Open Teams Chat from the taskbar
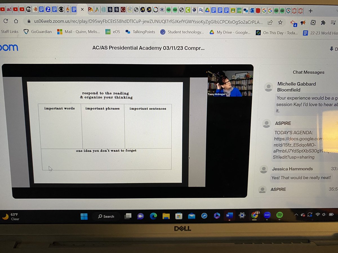 click(140, 216)
